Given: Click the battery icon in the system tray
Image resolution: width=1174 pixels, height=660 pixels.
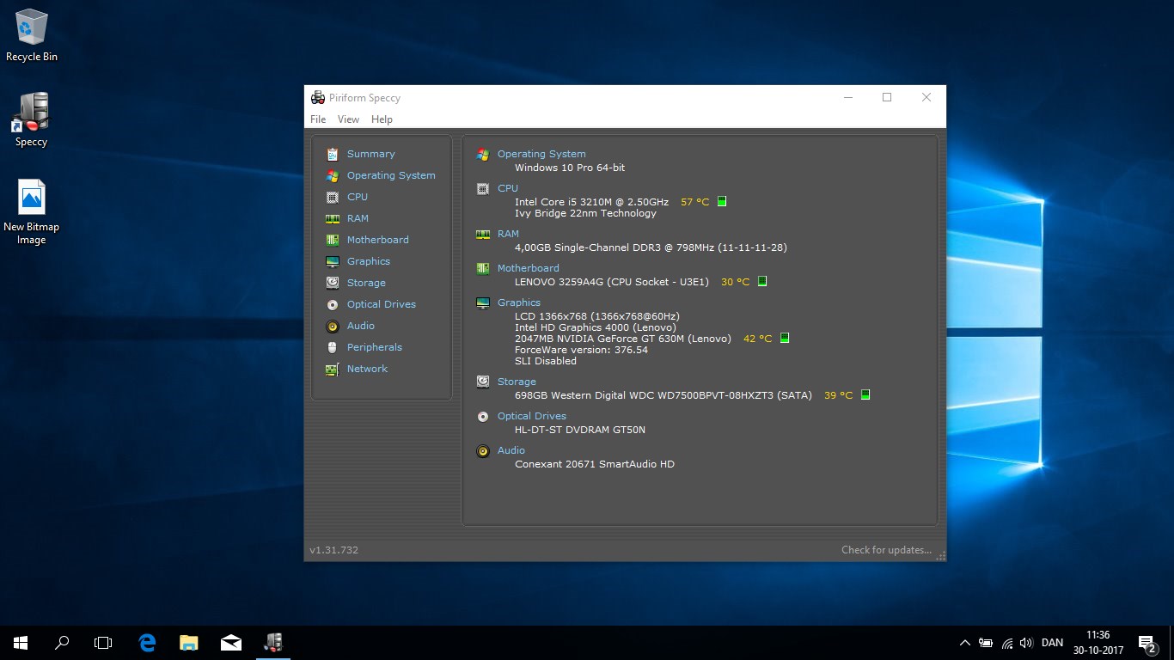Looking at the screenshot, I should pyautogui.click(x=986, y=643).
